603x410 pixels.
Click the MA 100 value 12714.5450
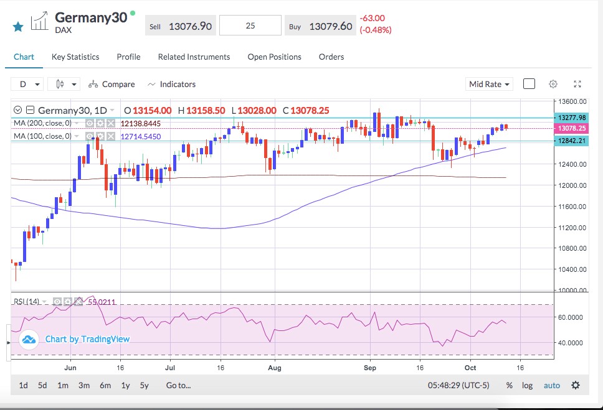tap(141, 136)
